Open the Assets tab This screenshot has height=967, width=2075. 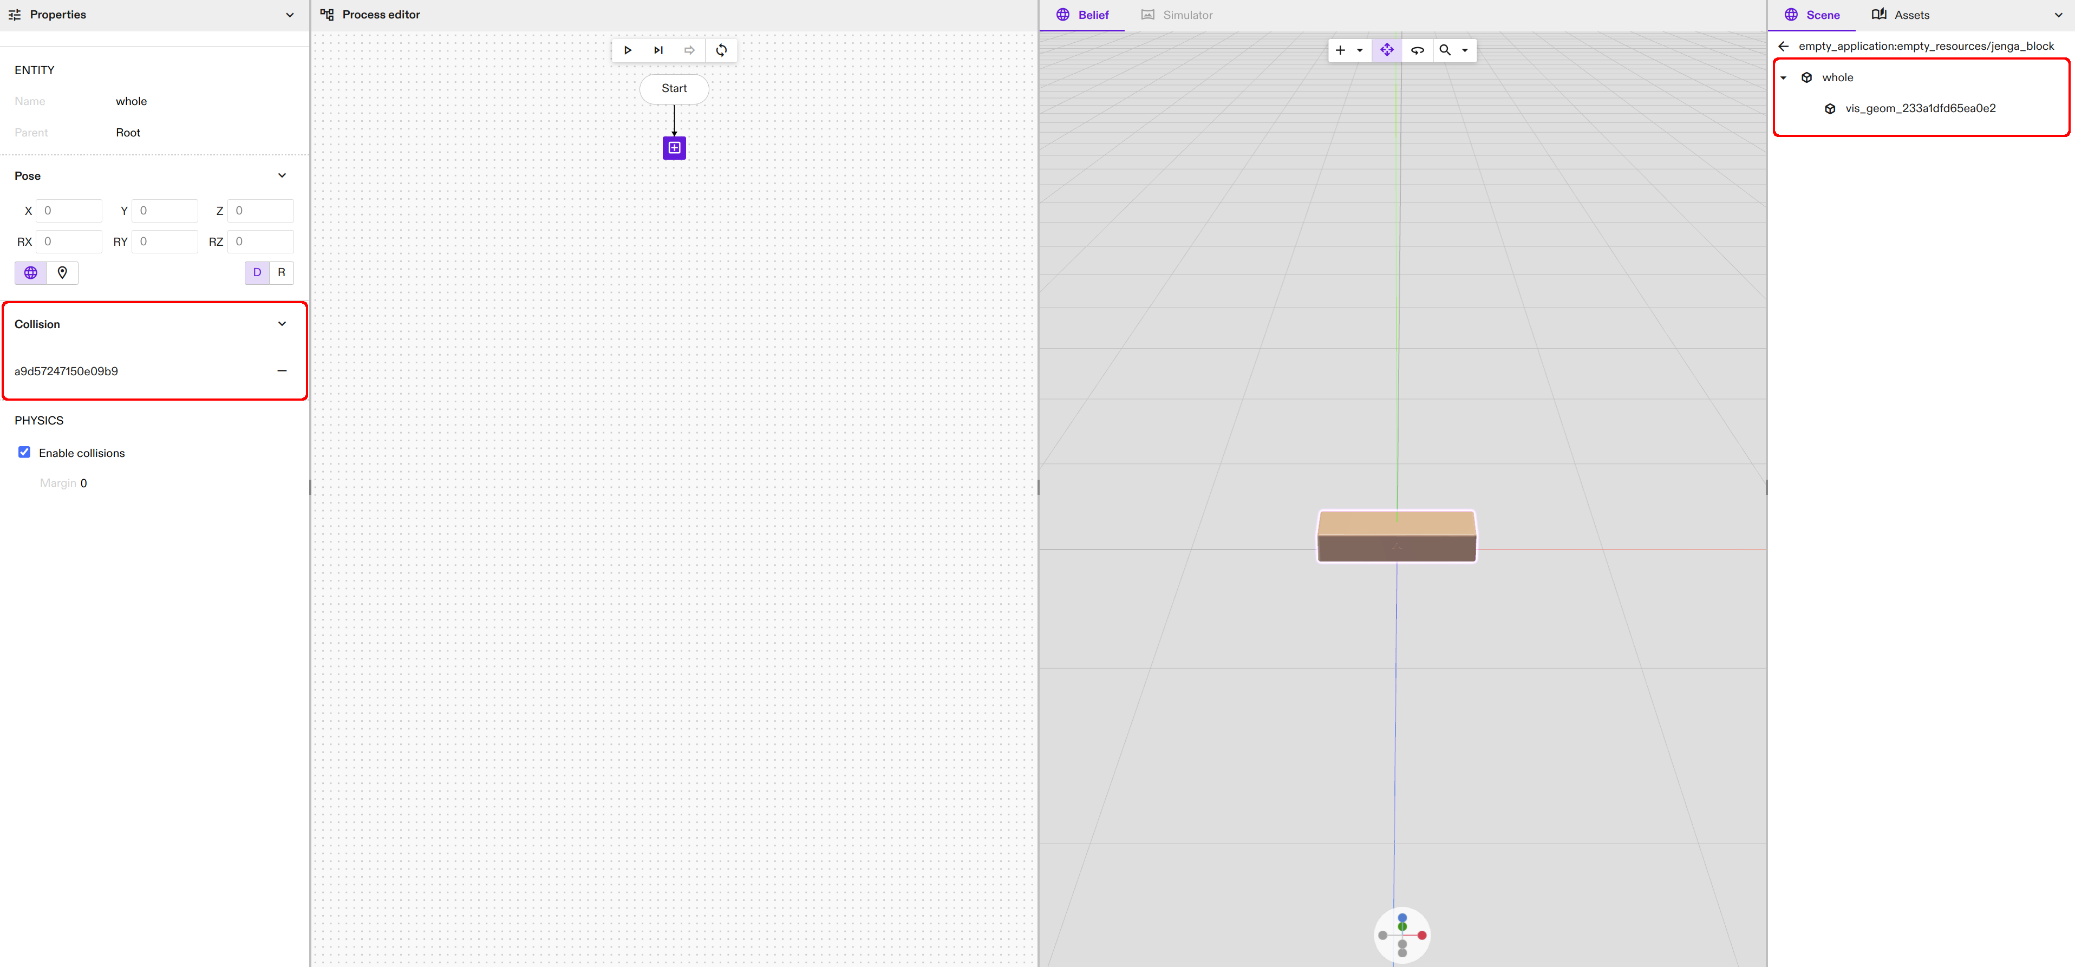pyautogui.click(x=1914, y=15)
